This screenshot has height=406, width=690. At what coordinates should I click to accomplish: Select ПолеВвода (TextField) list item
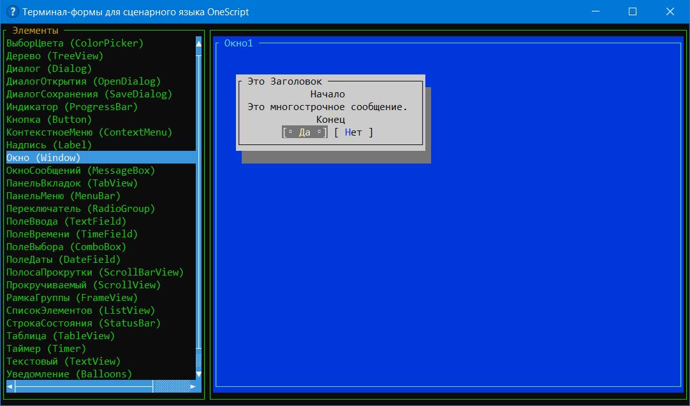click(66, 221)
